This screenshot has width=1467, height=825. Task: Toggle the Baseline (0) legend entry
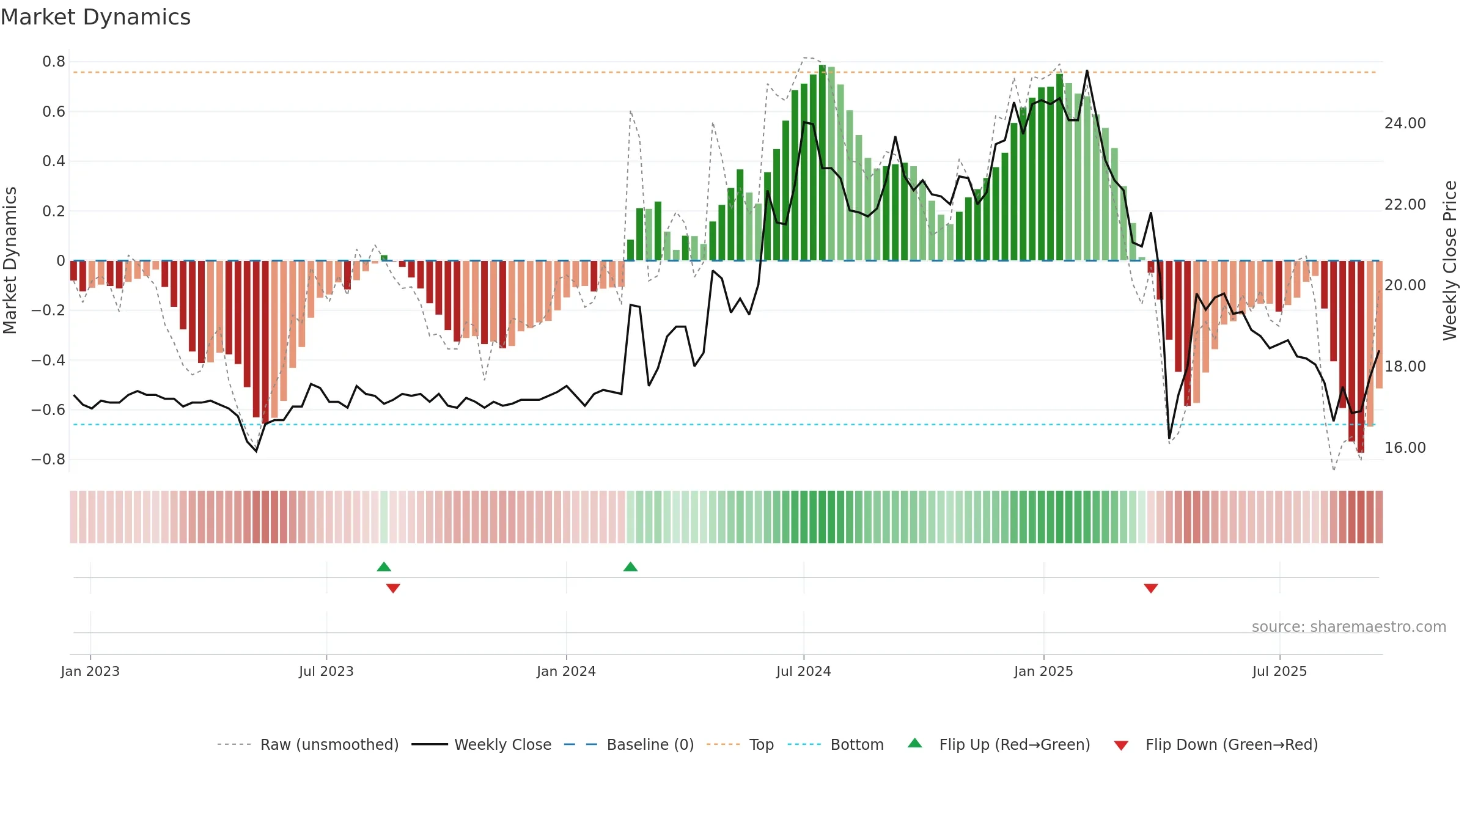(x=628, y=744)
